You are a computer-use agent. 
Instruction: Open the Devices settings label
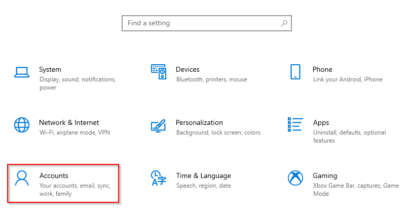(x=188, y=70)
